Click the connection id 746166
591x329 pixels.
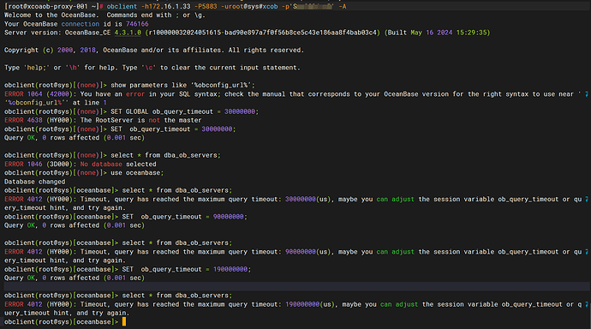tap(137, 24)
